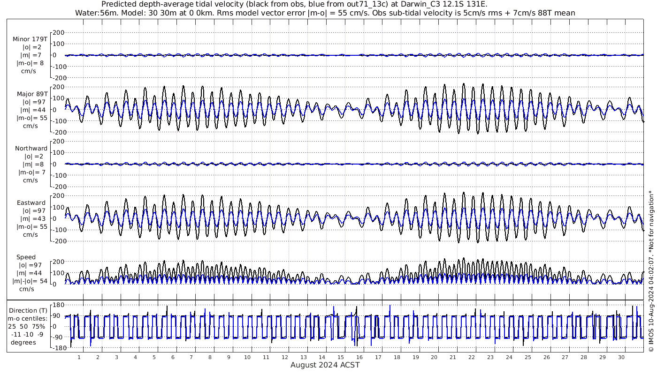The width and height of the screenshot is (657, 375).
Task: Click "|m-o|= 55" under Major 89T
Action: [31, 118]
